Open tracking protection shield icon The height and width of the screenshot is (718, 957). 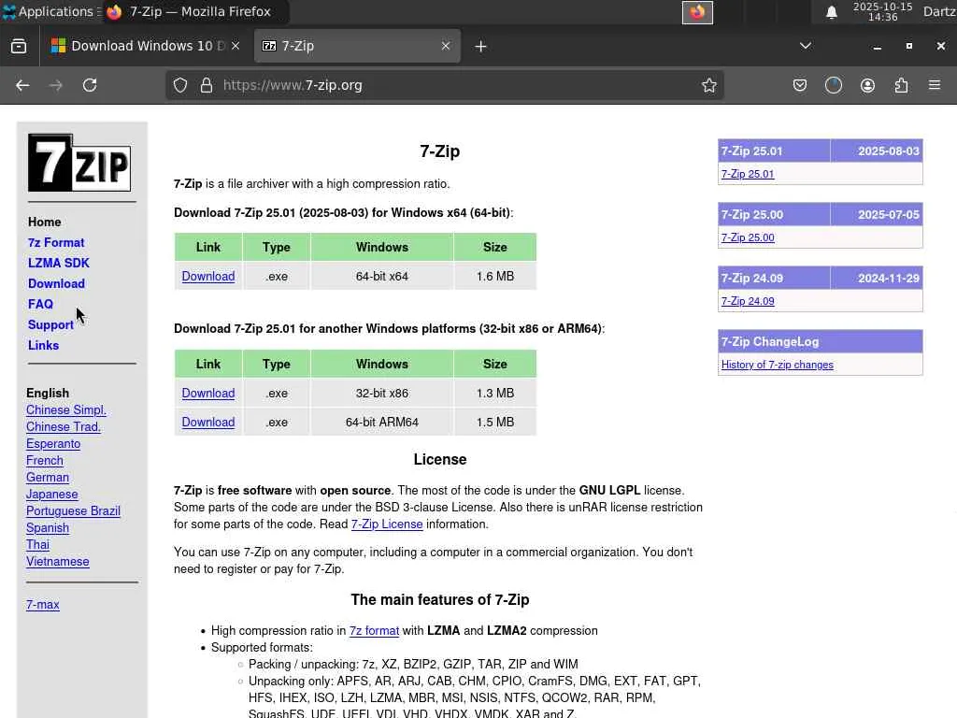coord(180,85)
